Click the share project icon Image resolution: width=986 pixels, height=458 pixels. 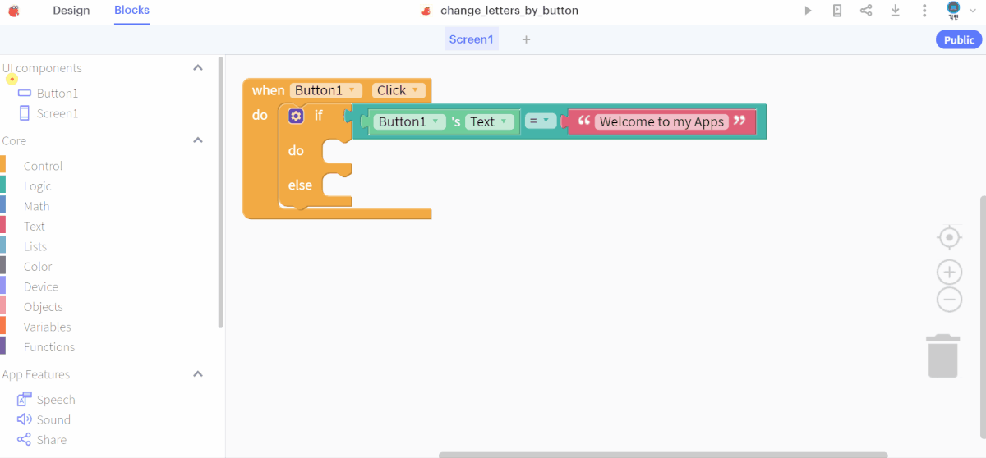pyautogui.click(x=866, y=11)
